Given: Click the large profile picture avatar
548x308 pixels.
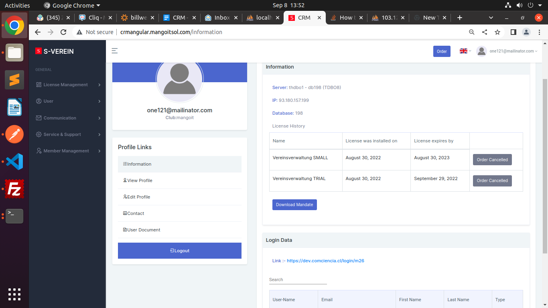Looking at the screenshot, I should pyautogui.click(x=180, y=78).
